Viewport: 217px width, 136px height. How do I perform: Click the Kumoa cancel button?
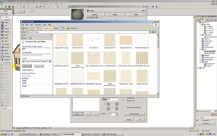129,119
